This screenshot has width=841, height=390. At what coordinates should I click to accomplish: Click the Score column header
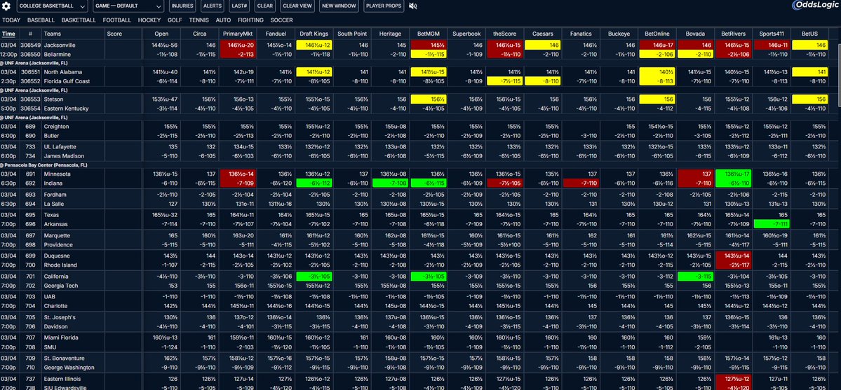(x=115, y=34)
